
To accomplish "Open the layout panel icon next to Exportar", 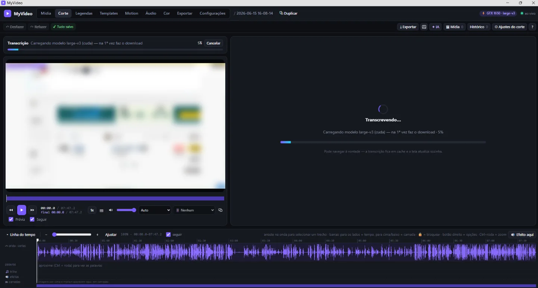I will point(424,27).
